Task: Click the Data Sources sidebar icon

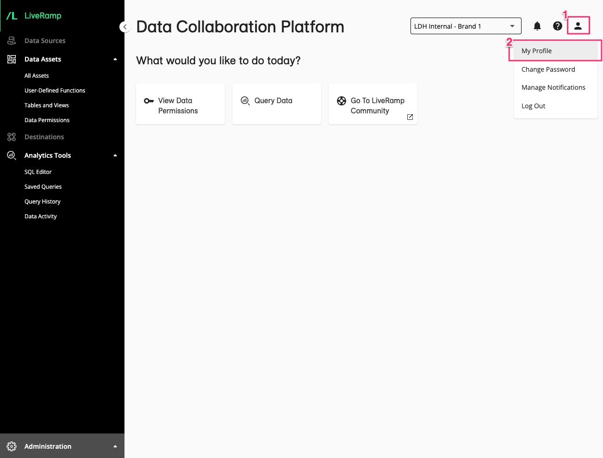Action: click(x=12, y=41)
